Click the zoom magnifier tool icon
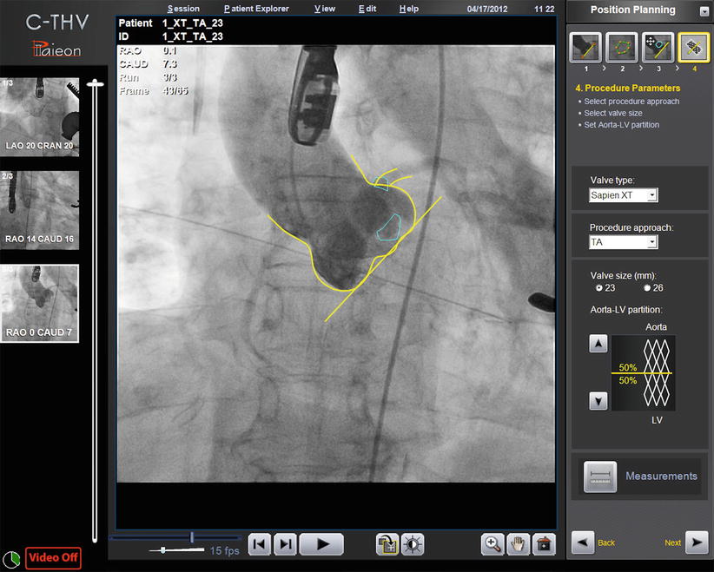The height and width of the screenshot is (572, 714). coord(493,544)
